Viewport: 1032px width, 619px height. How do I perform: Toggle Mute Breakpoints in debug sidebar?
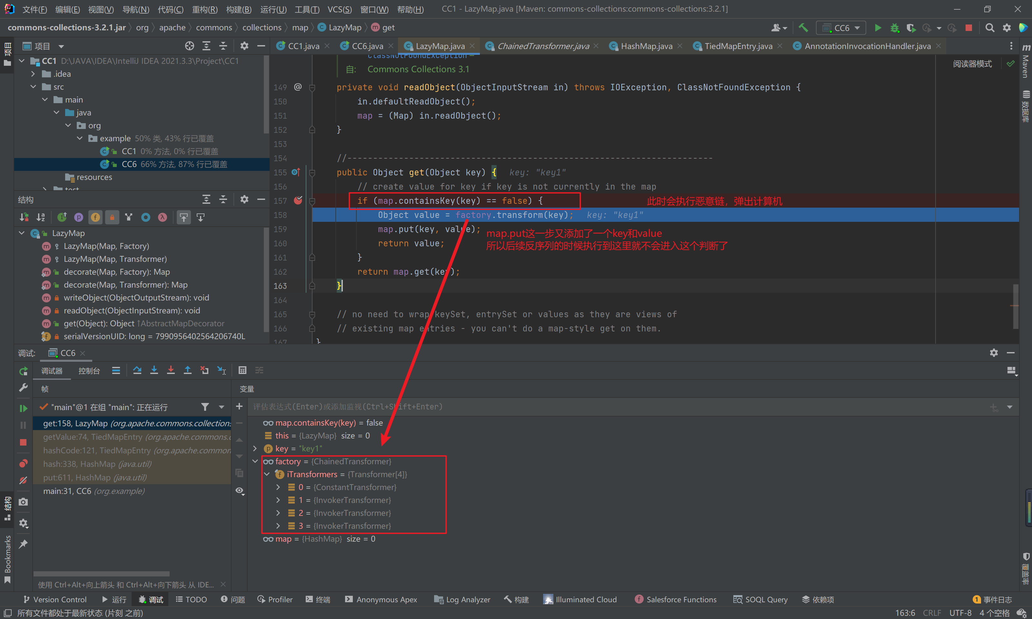pos(23,480)
